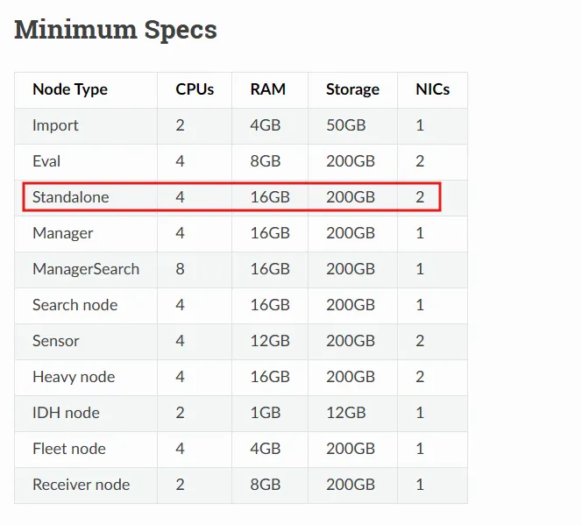Select the Storage column header
Image resolution: width=582 pixels, height=525 pixels.
pos(352,89)
